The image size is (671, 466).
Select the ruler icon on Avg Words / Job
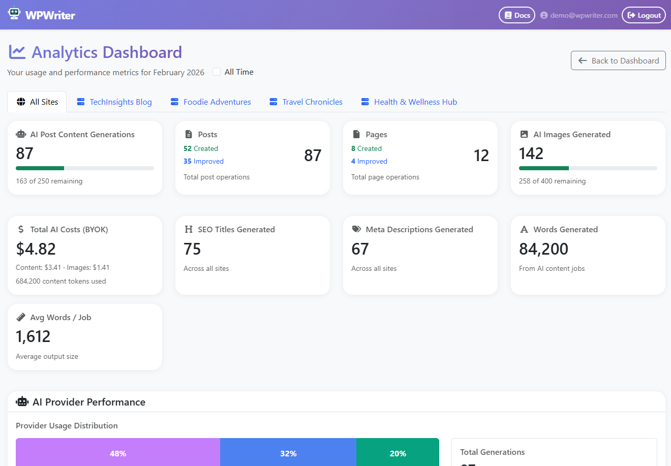[20, 317]
